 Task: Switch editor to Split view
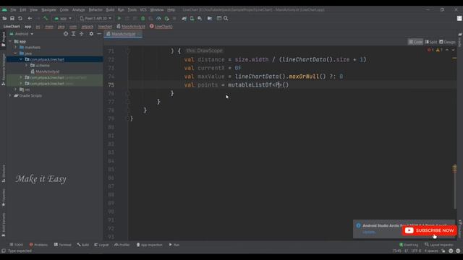point(431,42)
